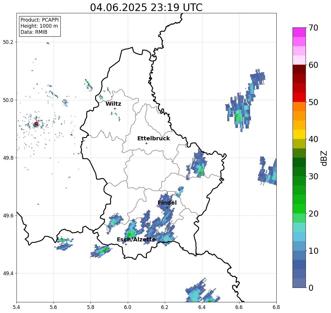Click the Findel city label
331x313 pixels.
167,203
